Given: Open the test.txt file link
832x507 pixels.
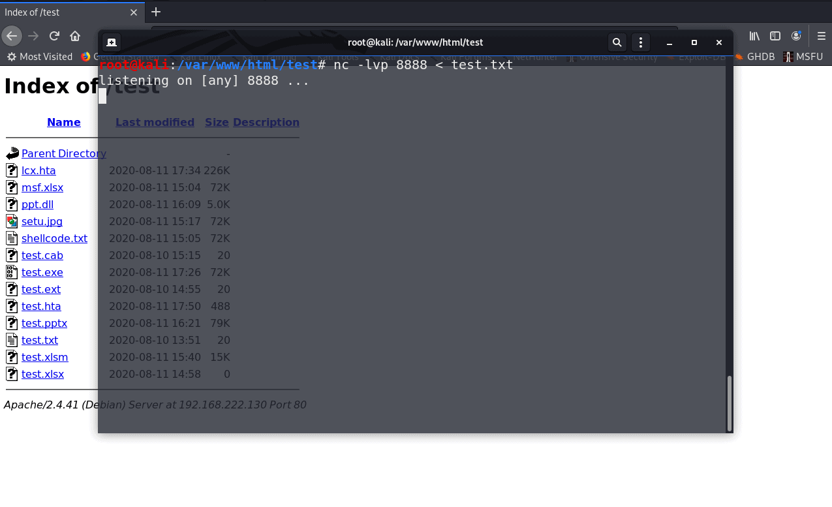Looking at the screenshot, I should [40, 340].
